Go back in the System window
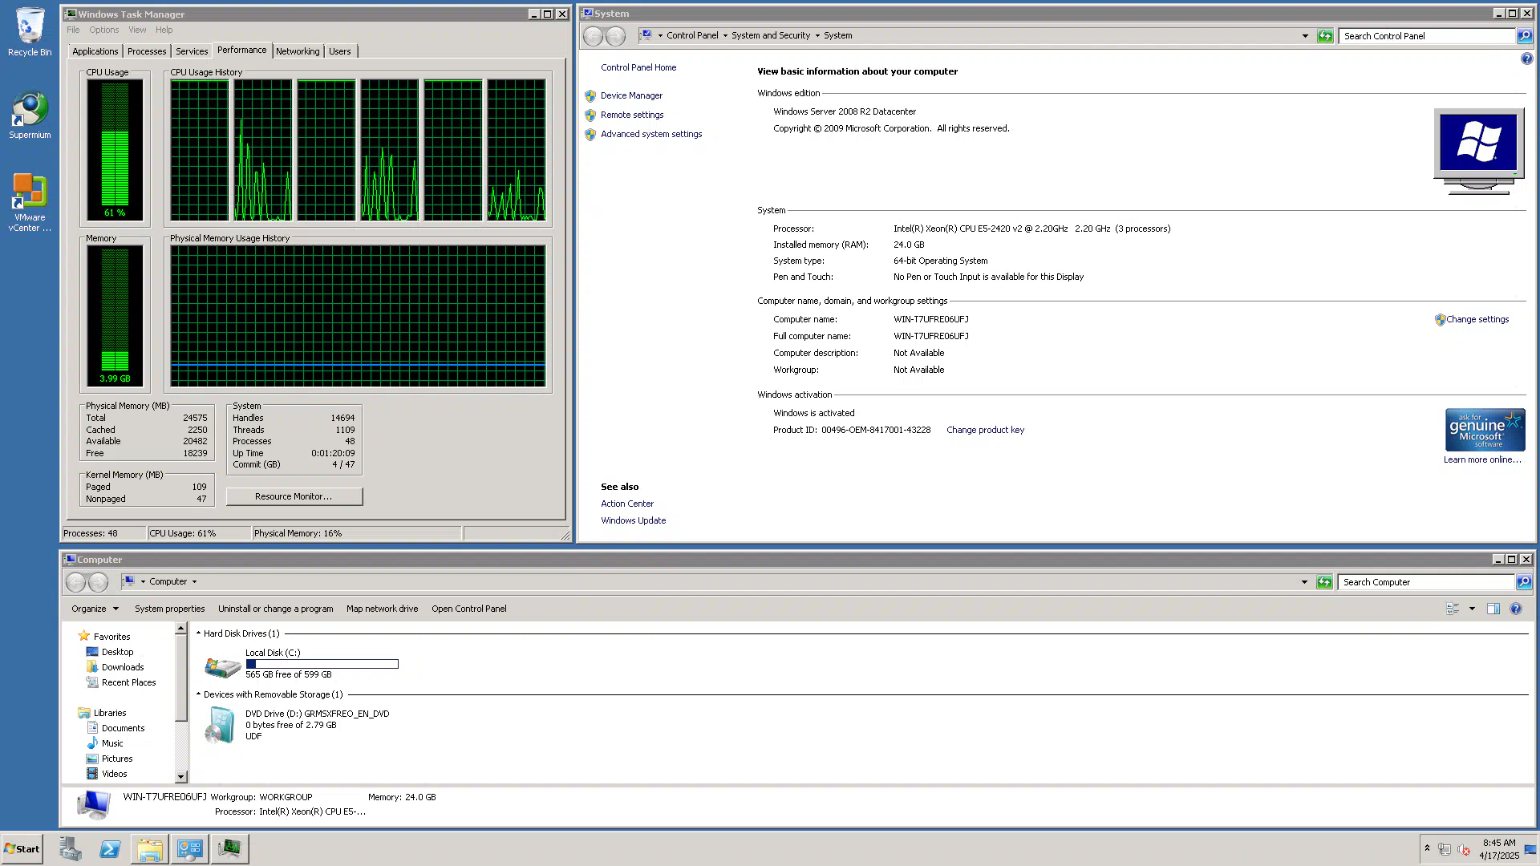This screenshot has width=1540, height=866. 594,36
